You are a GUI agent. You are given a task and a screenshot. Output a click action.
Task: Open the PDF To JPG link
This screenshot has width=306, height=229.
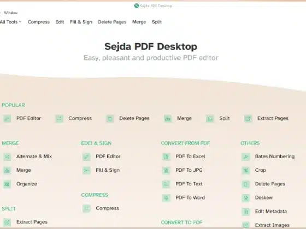(189, 170)
